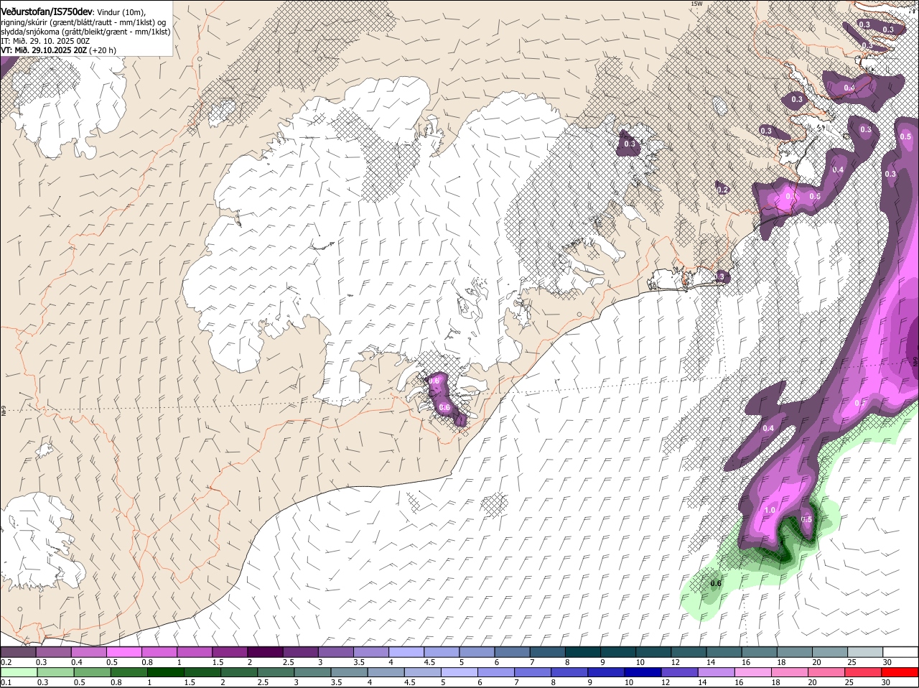Pick the rain legend swatch between 0.5 and 0.8
Screen dimensions: 919x688
[x=92, y=672]
